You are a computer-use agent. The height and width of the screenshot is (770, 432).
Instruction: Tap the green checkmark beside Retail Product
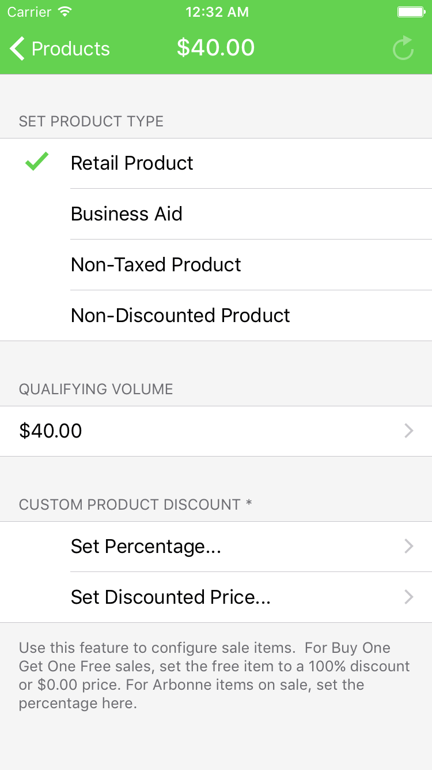(x=37, y=162)
